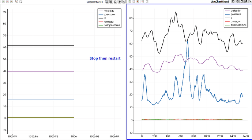Click first selection tool icon in LineChartView3 toolbar
Screen dimensions: 252x140
coord(3,1)
